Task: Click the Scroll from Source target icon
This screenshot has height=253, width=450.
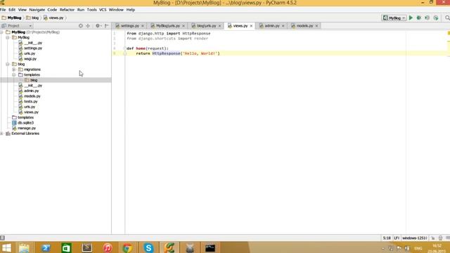Action: 81,26
